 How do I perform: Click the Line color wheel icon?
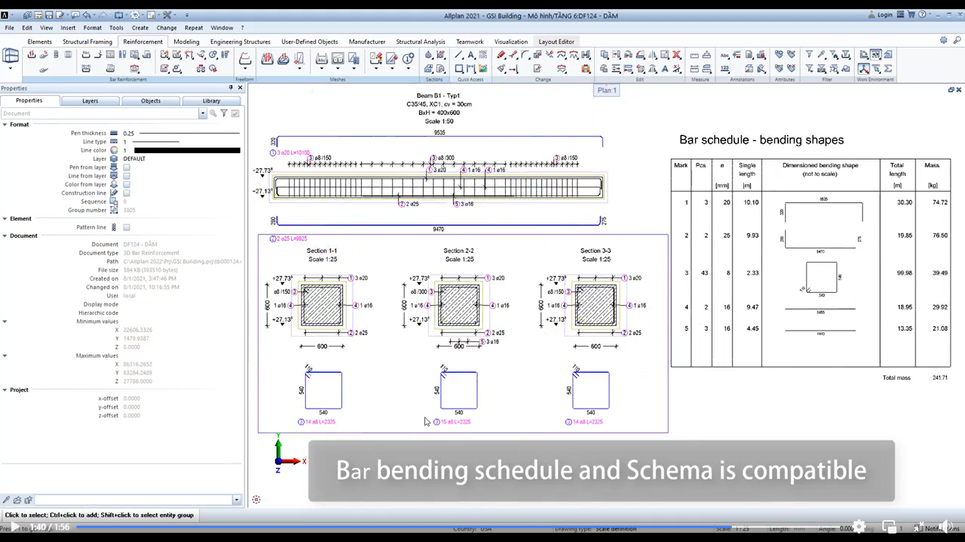[x=114, y=150]
